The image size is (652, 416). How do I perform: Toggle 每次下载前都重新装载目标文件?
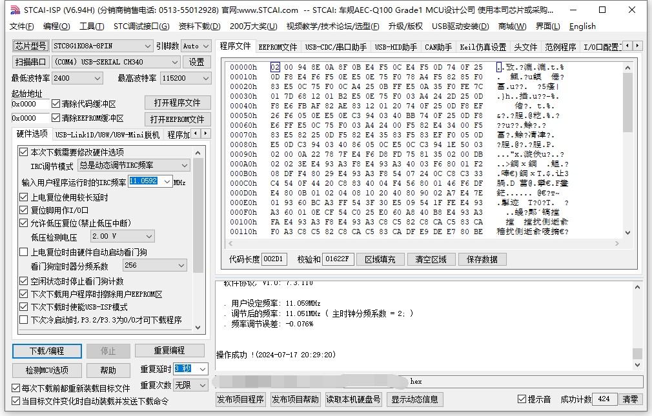click(15, 388)
